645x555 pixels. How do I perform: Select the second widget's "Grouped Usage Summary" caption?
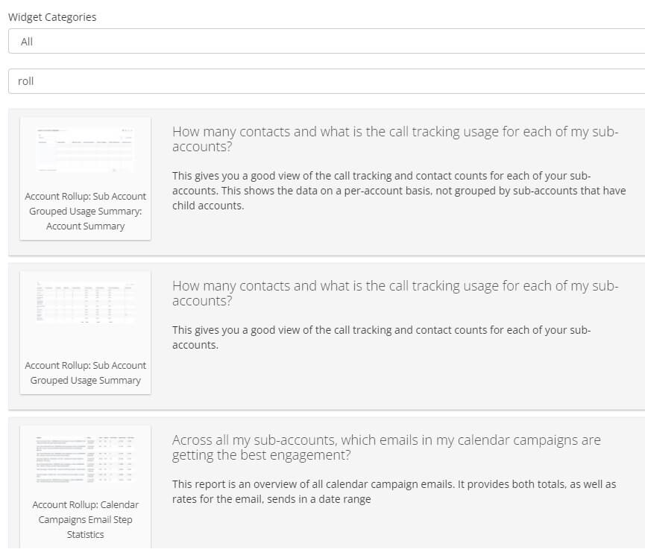pyautogui.click(x=85, y=372)
